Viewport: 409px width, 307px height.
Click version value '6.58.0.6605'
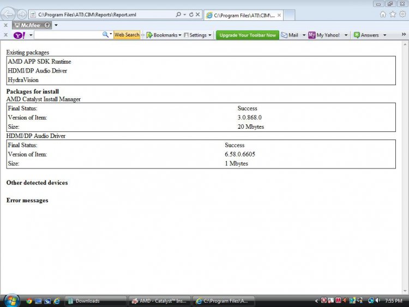240,154
